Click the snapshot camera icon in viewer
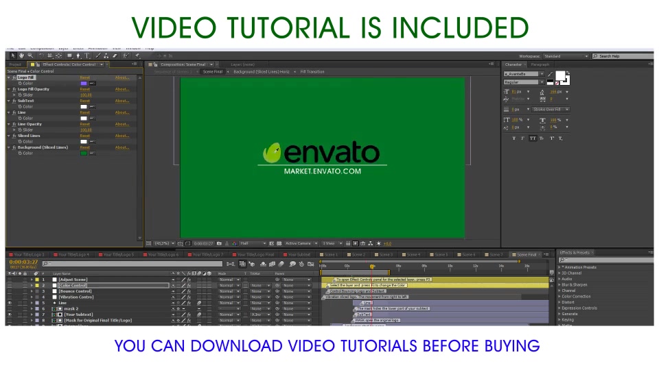The image size is (659, 370). tap(219, 243)
